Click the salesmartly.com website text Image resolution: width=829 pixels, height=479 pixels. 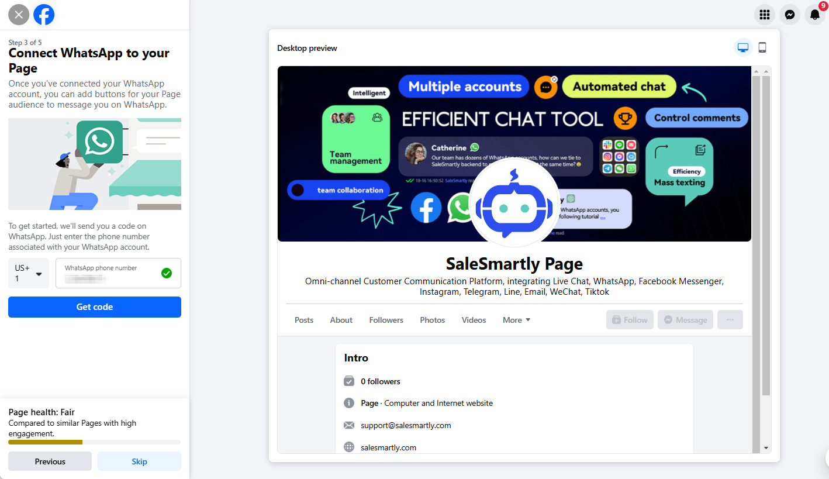tap(389, 447)
